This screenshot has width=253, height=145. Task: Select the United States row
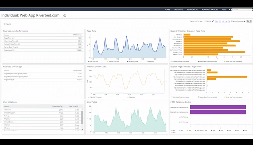click(41, 122)
